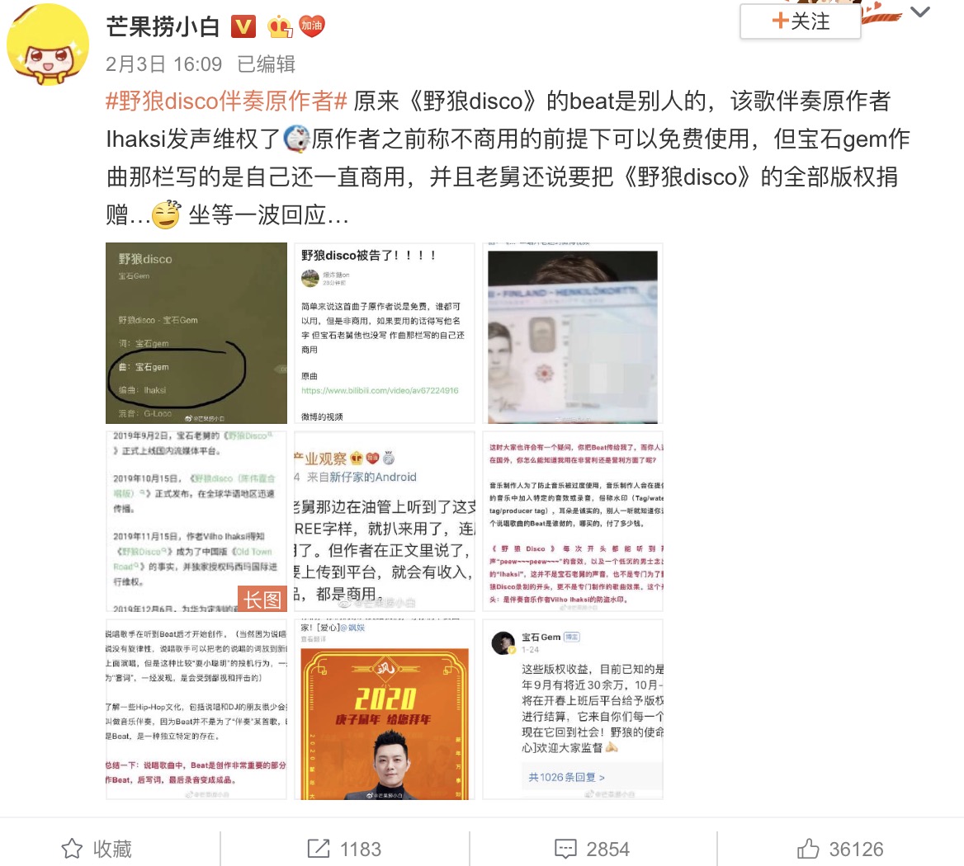Click the 收藏 star icon
Screen dimensions: 964x866
(x=72, y=849)
